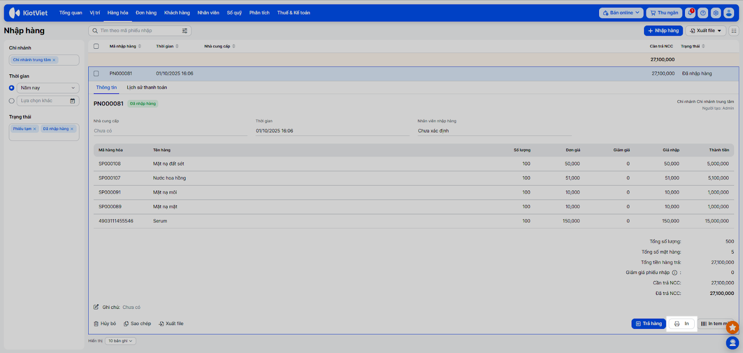Tick the checkbox for PN000081
Image resolution: width=743 pixels, height=353 pixels.
96,73
